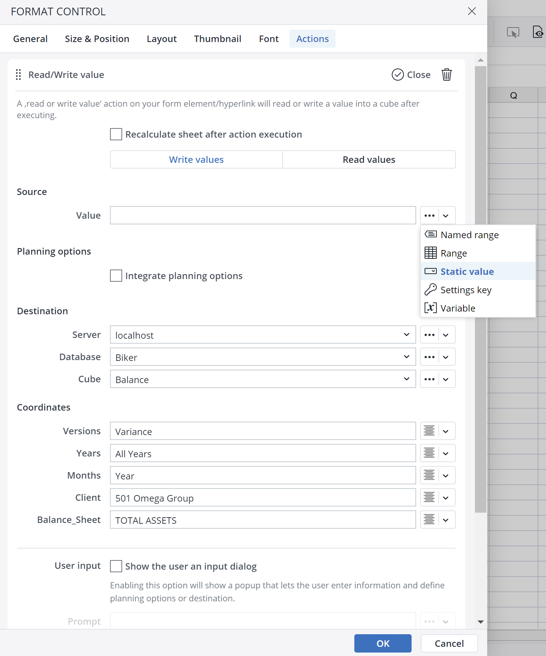Click Close on the Read/Write value action
The image size is (546, 656).
click(411, 75)
